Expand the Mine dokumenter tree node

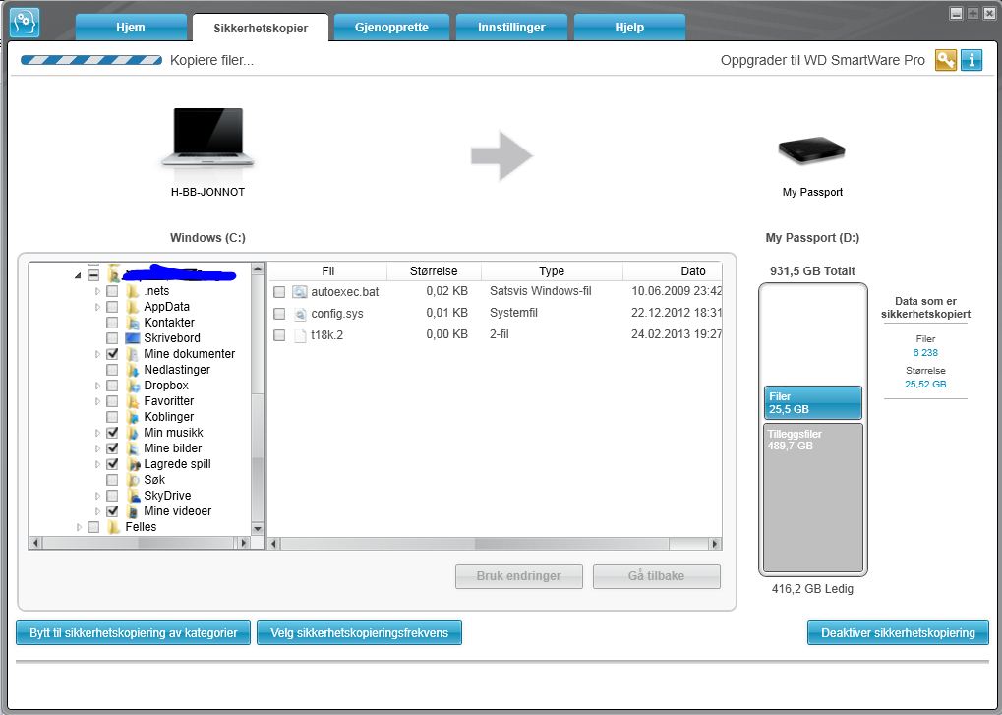coord(97,354)
